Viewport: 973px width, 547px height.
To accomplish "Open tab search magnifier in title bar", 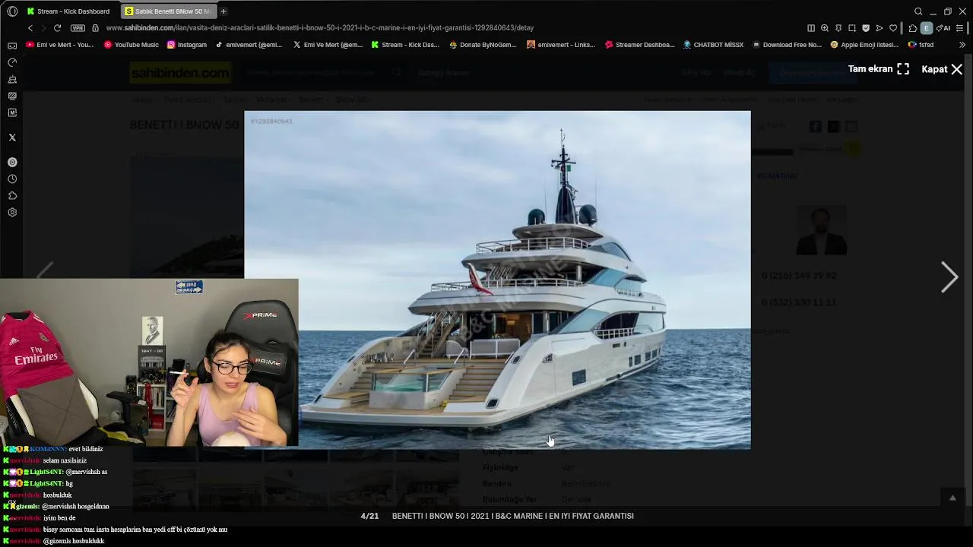I will pyautogui.click(x=918, y=11).
